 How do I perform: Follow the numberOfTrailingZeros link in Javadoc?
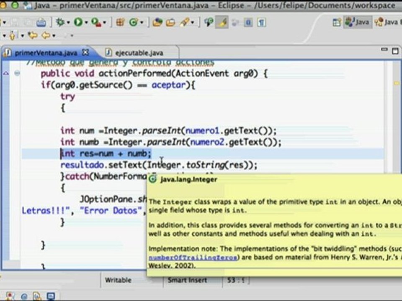[193, 257]
